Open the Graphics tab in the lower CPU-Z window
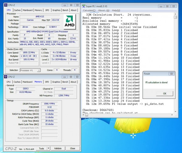This screenshot has width=182, height=153. (x=56, y=82)
